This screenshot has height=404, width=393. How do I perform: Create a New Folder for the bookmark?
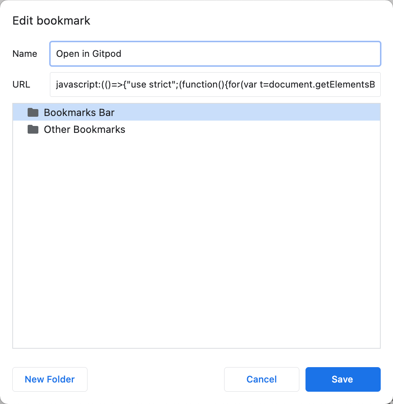(x=50, y=379)
